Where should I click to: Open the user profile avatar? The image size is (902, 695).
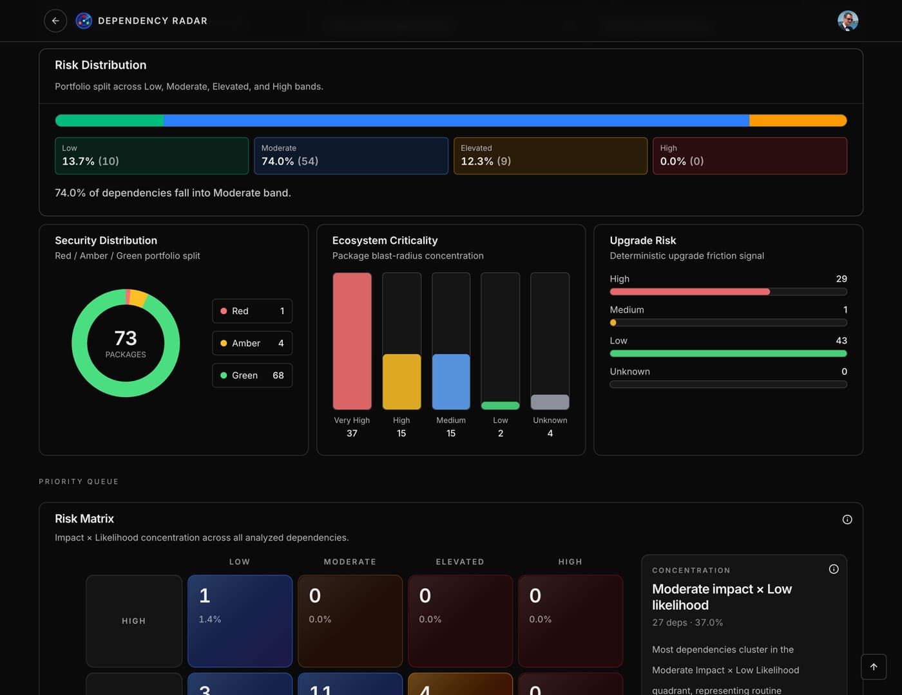848,21
